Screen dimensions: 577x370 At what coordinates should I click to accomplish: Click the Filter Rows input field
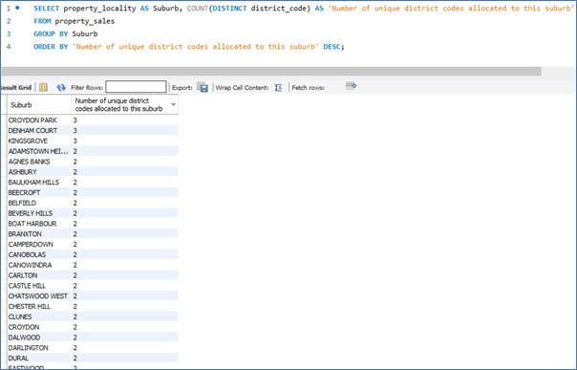[x=136, y=87]
